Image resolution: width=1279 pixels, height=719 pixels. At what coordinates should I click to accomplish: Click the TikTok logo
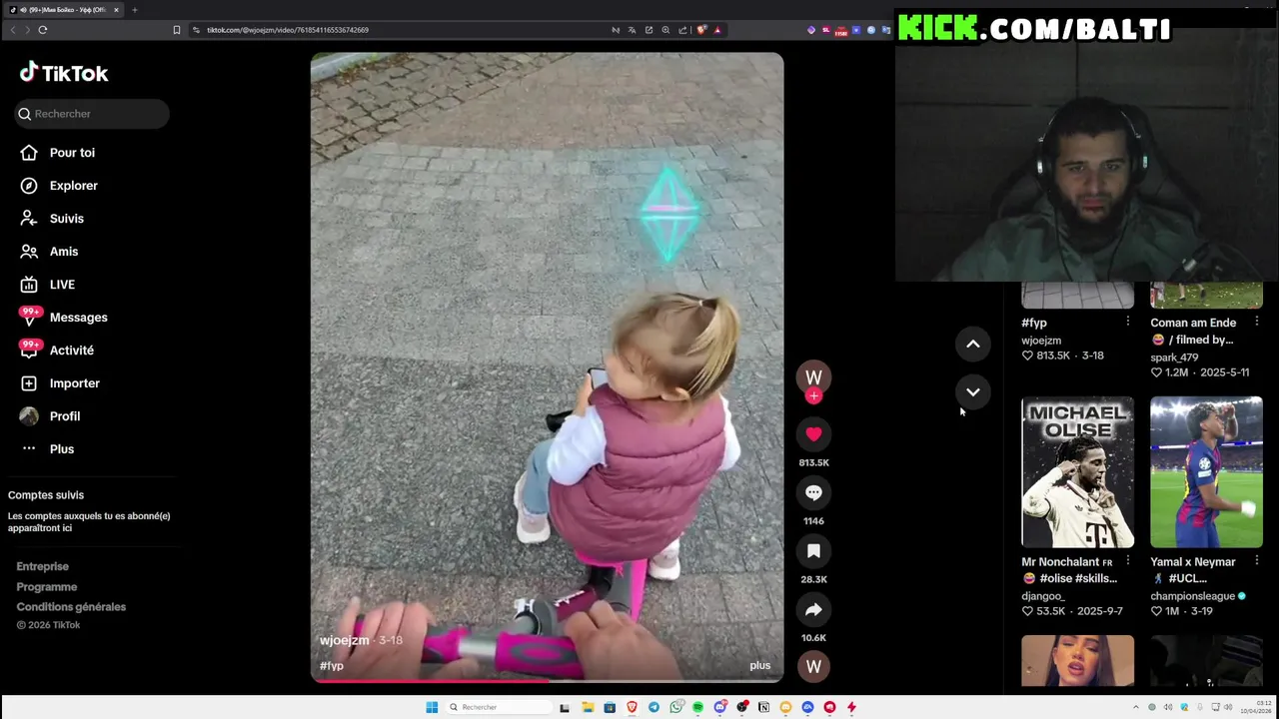(x=64, y=73)
